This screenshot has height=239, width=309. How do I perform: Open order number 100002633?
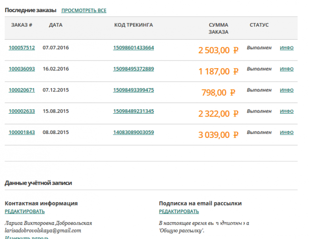tap(22, 111)
